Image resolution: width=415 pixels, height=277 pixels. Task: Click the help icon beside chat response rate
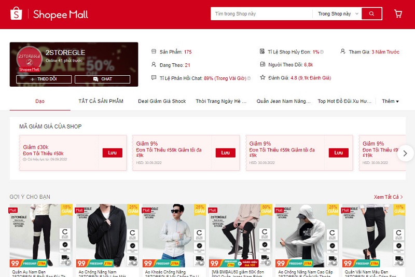249,78
